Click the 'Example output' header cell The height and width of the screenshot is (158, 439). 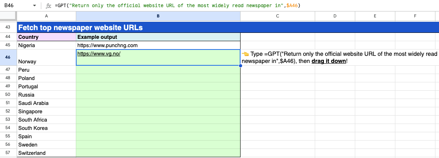[x=158, y=37]
